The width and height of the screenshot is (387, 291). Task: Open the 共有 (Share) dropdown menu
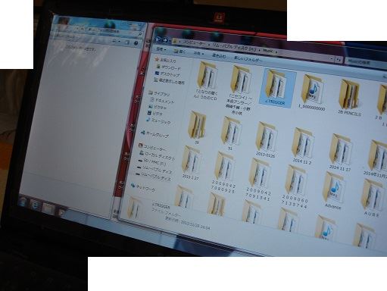198,53
